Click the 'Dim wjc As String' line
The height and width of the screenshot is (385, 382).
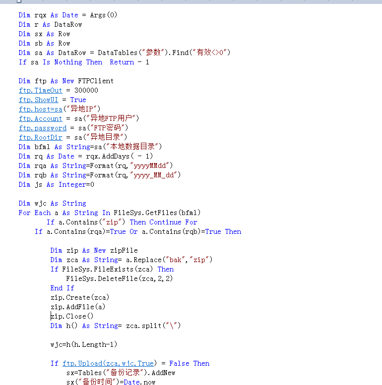53,203
